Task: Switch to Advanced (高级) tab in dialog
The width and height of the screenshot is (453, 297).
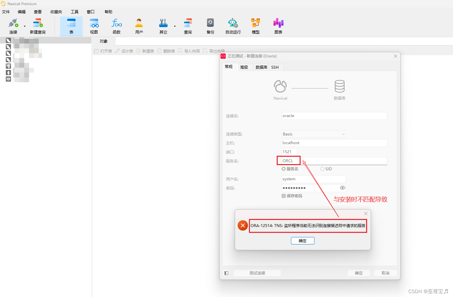Action: point(244,67)
